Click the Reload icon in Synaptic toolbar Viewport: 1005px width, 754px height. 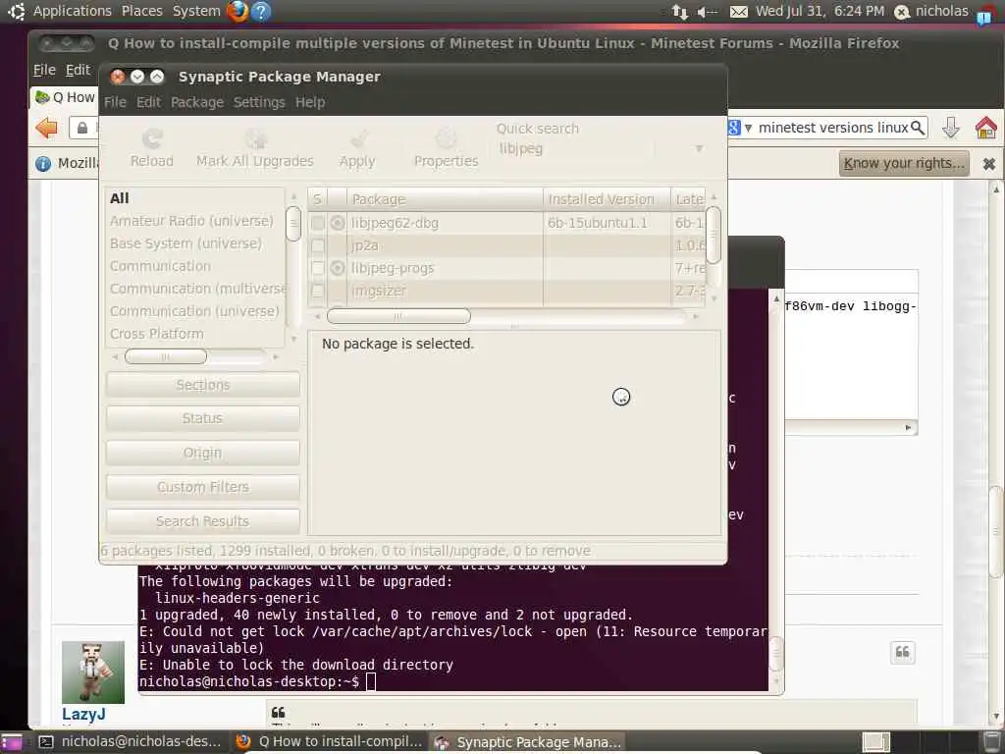pyautogui.click(x=152, y=138)
